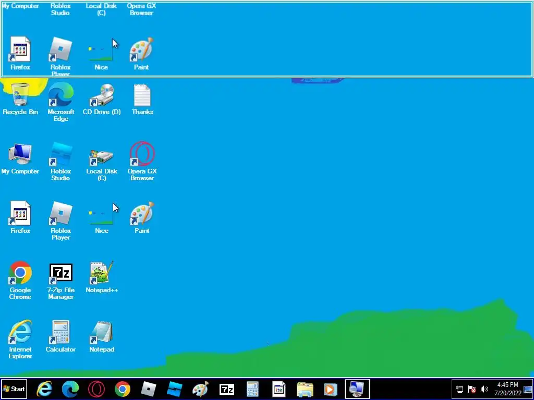Open the Microsoft Edge desktop shortcut
The image size is (534, 400).
(x=60, y=102)
